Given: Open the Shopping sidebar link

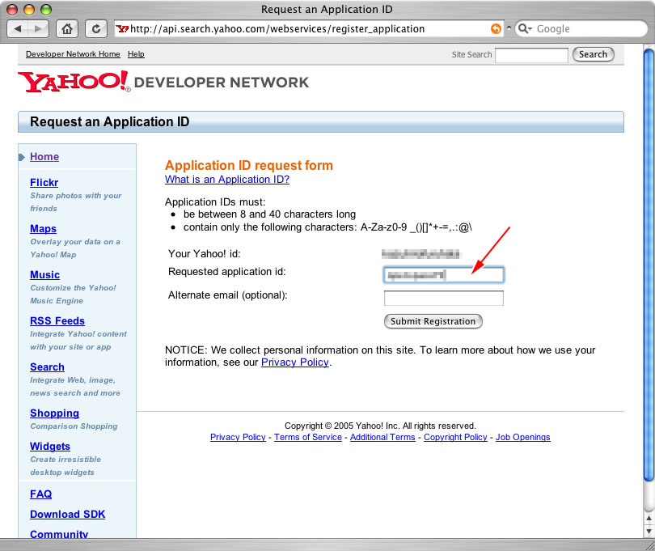Looking at the screenshot, I should [x=54, y=413].
